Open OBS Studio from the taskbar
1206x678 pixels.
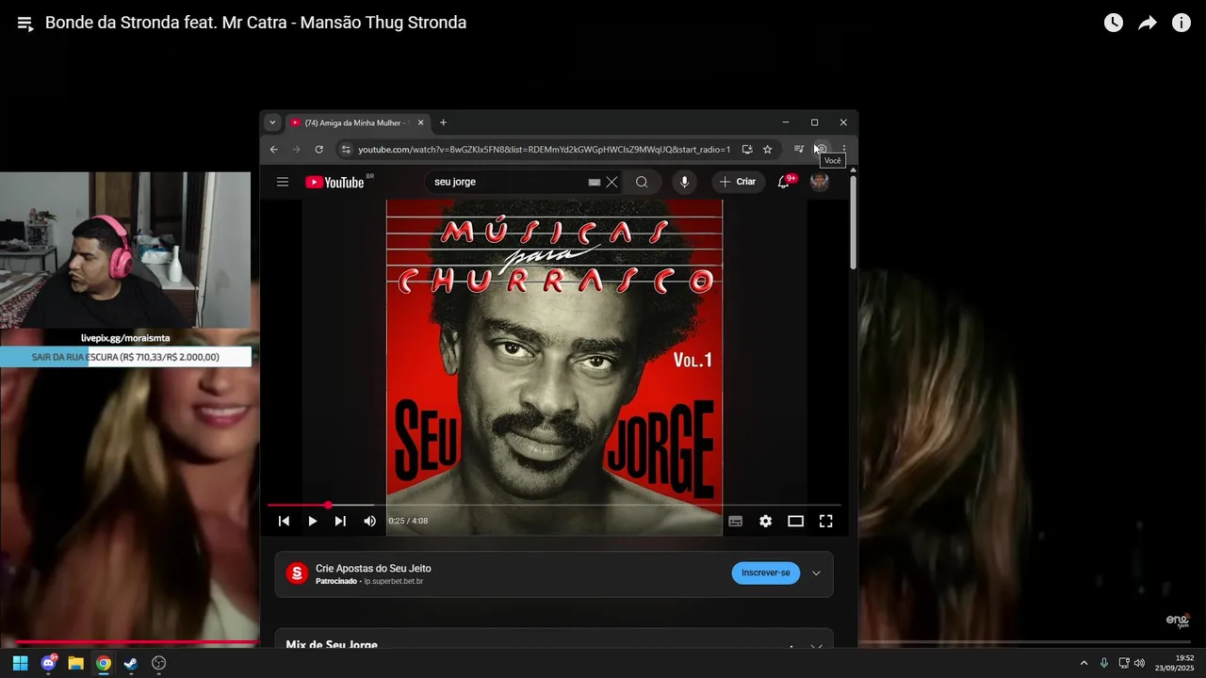click(x=159, y=663)
